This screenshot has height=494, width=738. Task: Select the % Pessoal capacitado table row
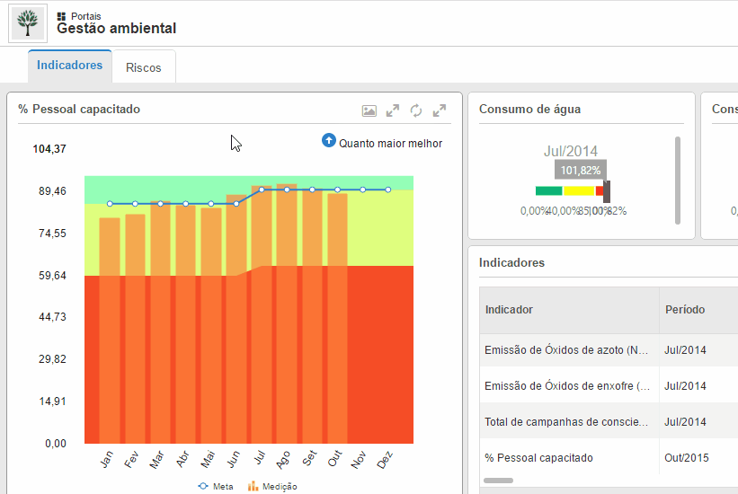click(x=538, y=457)
